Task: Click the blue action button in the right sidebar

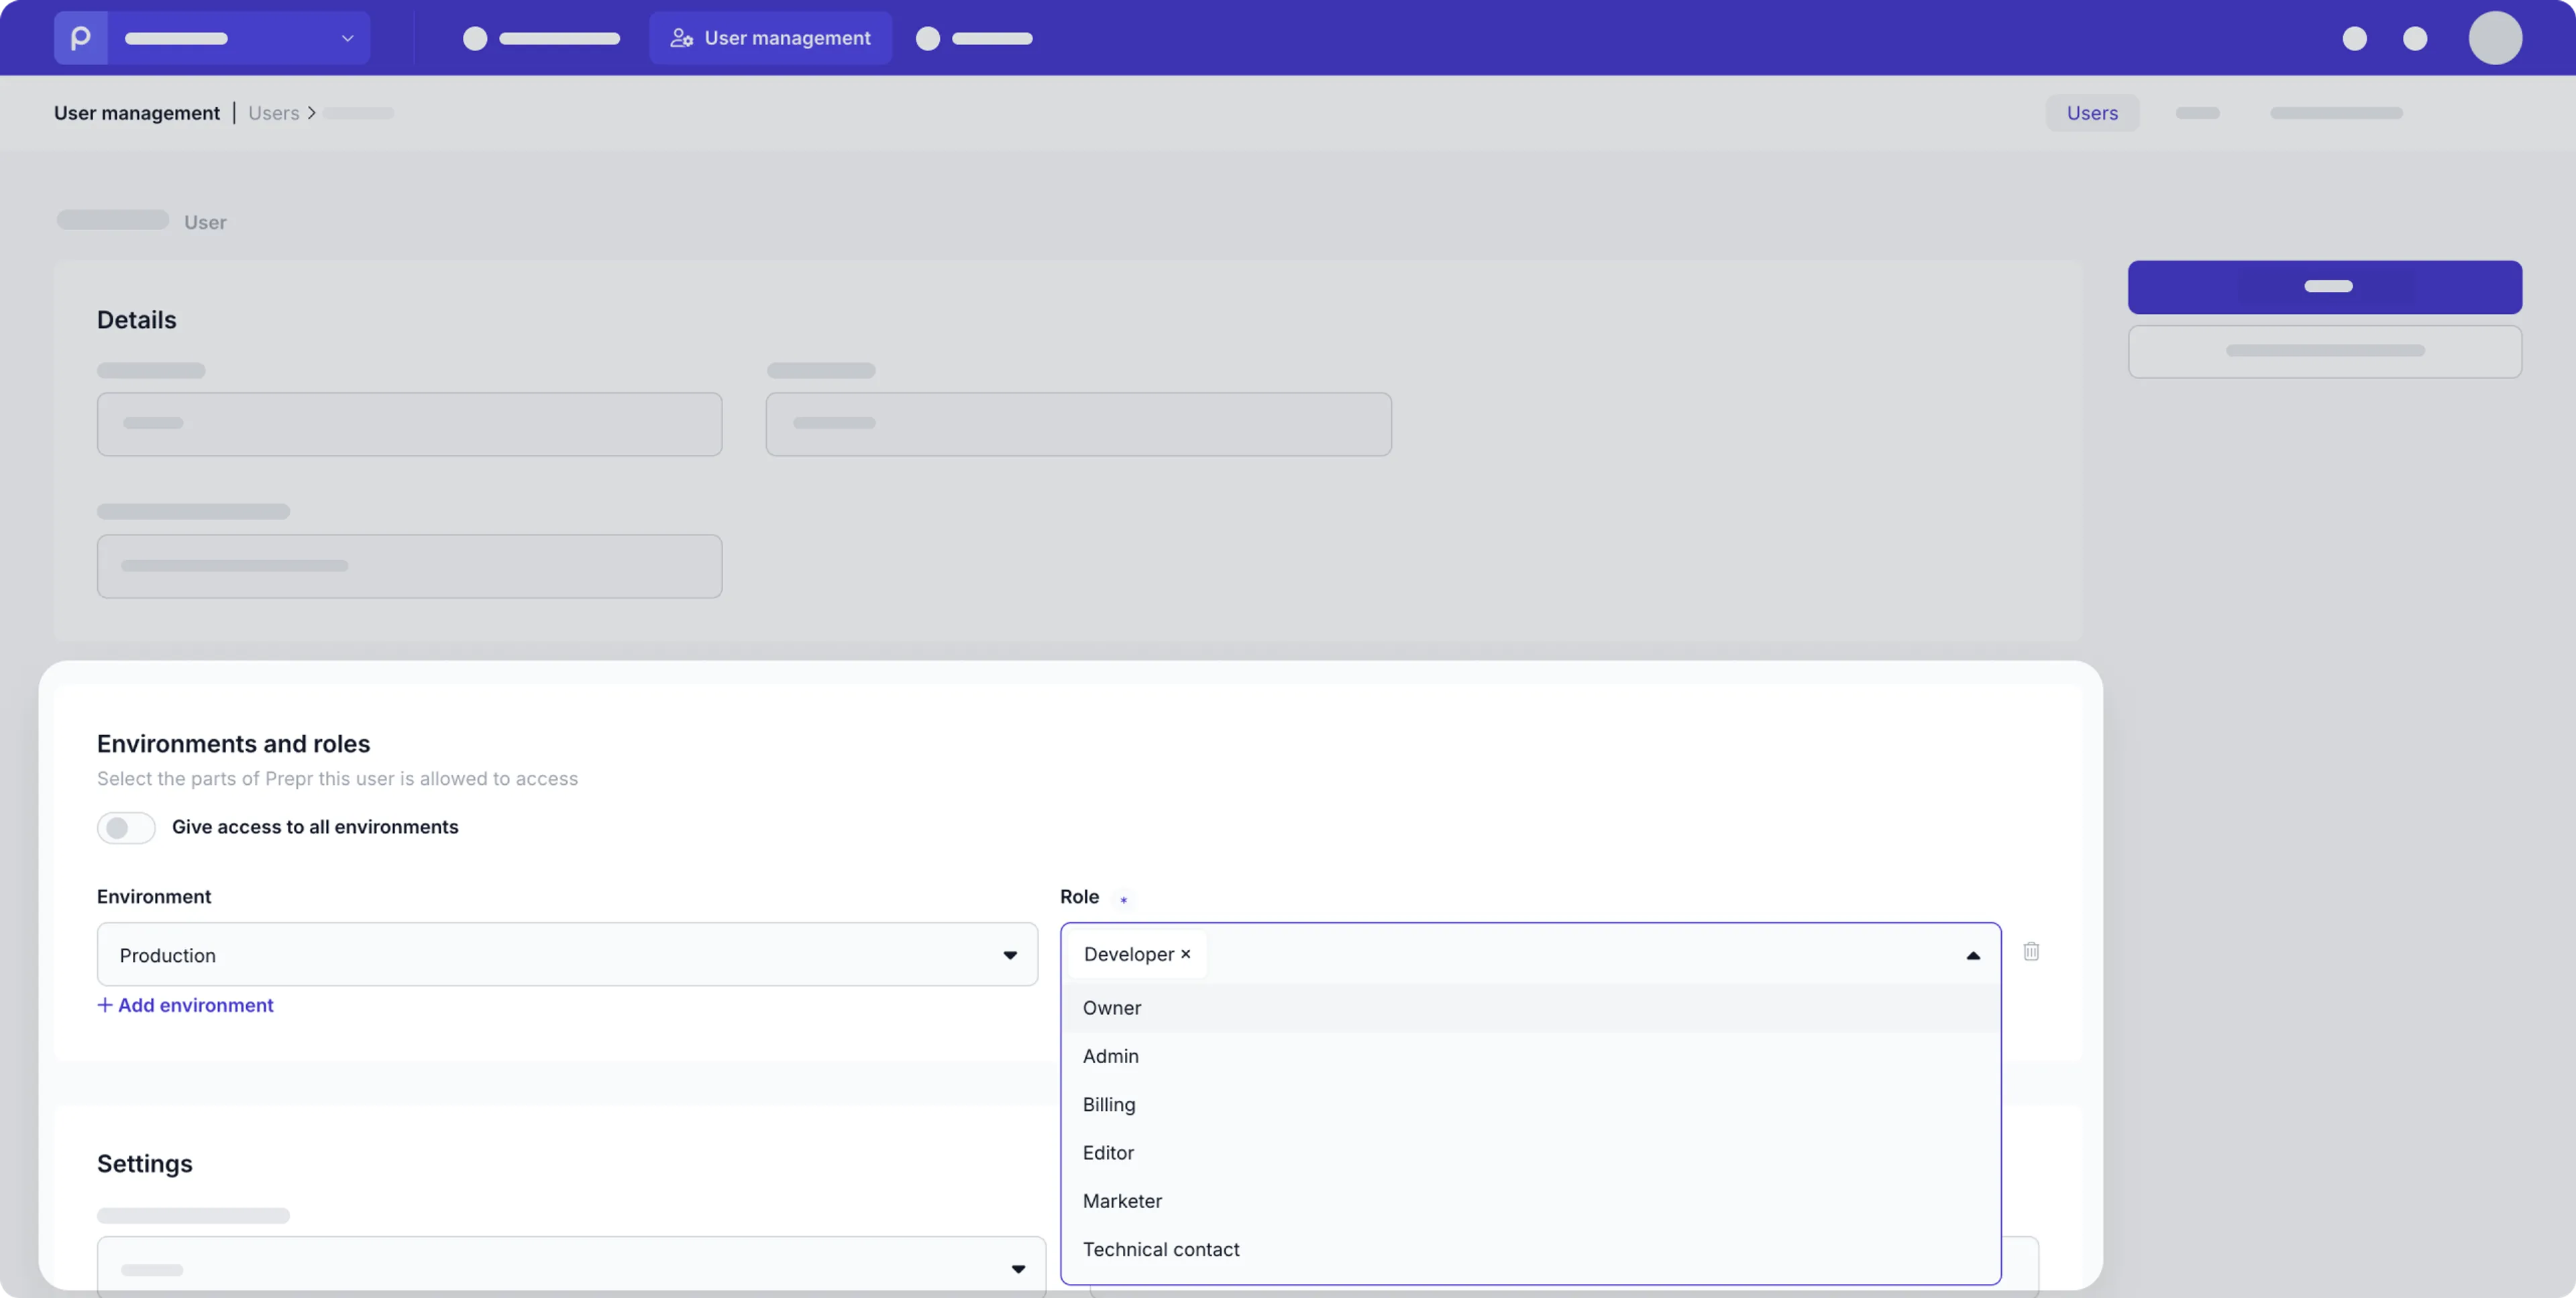Action: (2325, 286)
